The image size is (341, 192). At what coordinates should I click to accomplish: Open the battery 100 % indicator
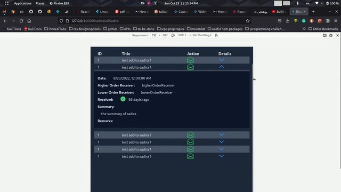(332, 3)
